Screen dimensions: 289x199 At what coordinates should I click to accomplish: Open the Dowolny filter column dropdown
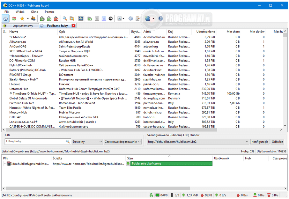pyautogui.click(x=87, y=142)
